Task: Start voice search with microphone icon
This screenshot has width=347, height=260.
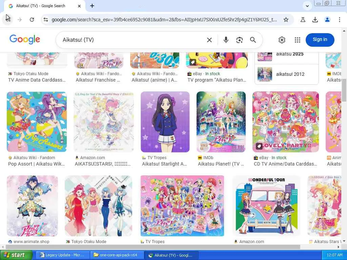Action: [x=226, y=40]
